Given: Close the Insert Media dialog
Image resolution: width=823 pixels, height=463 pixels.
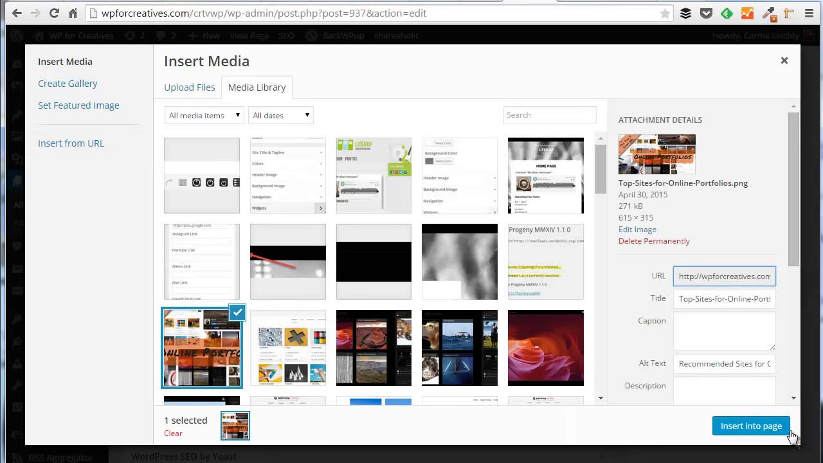Looking at the screenshot, I should (784, 60).
